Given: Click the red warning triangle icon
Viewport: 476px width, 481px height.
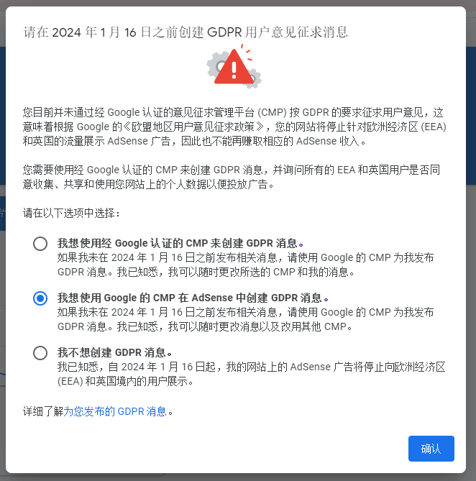Looking at the screenshot, I should (x=234, y=68).
